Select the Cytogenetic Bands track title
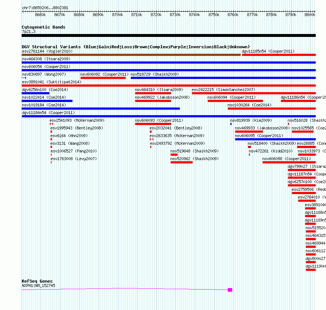This screenshot has width=326, height=310. tap(44, 27)
